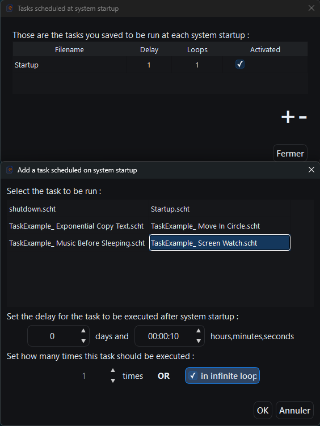This screenshot has height=426, width=320.
Task: Click app icon in Add a task window title
Action: [10, 170]
